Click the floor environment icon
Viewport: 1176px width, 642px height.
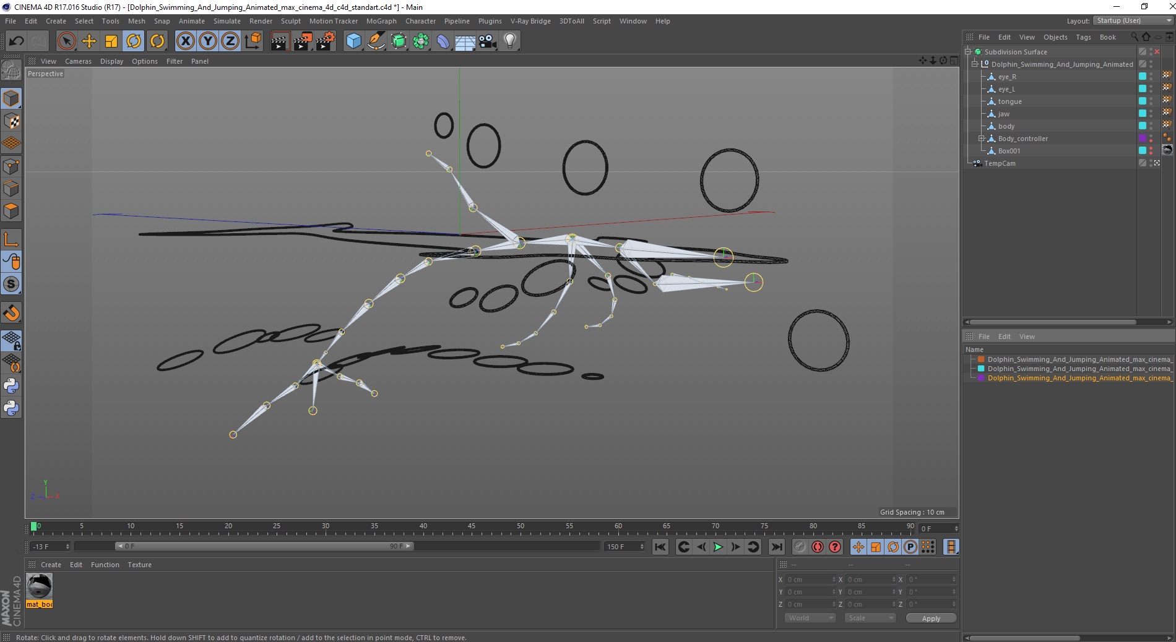pyautogui.click(x=465, y=41)
